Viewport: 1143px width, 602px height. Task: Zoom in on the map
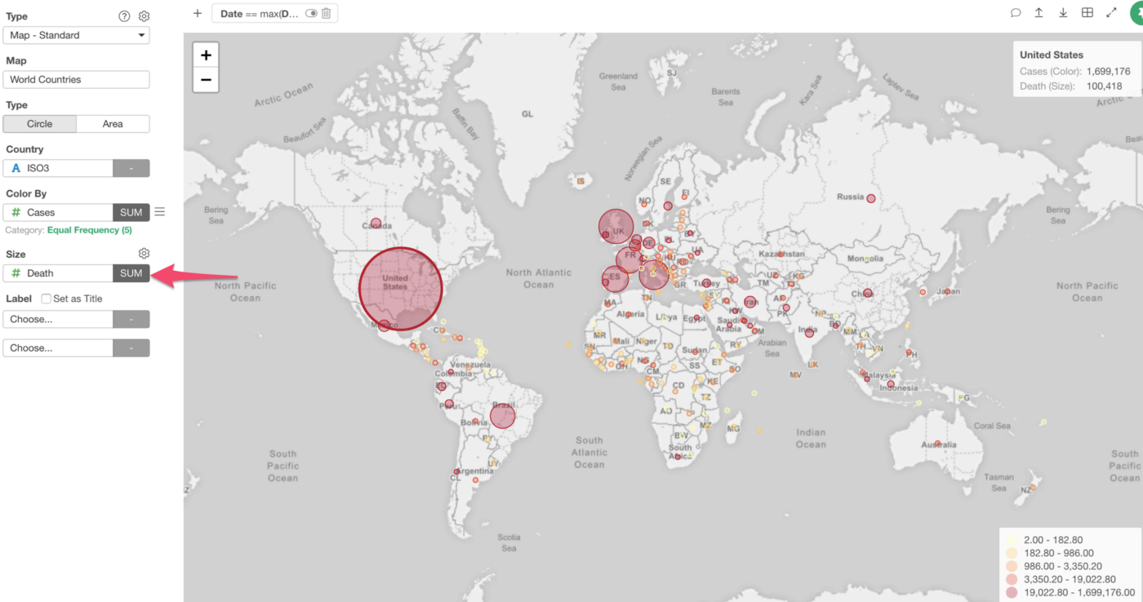[206, 55]
